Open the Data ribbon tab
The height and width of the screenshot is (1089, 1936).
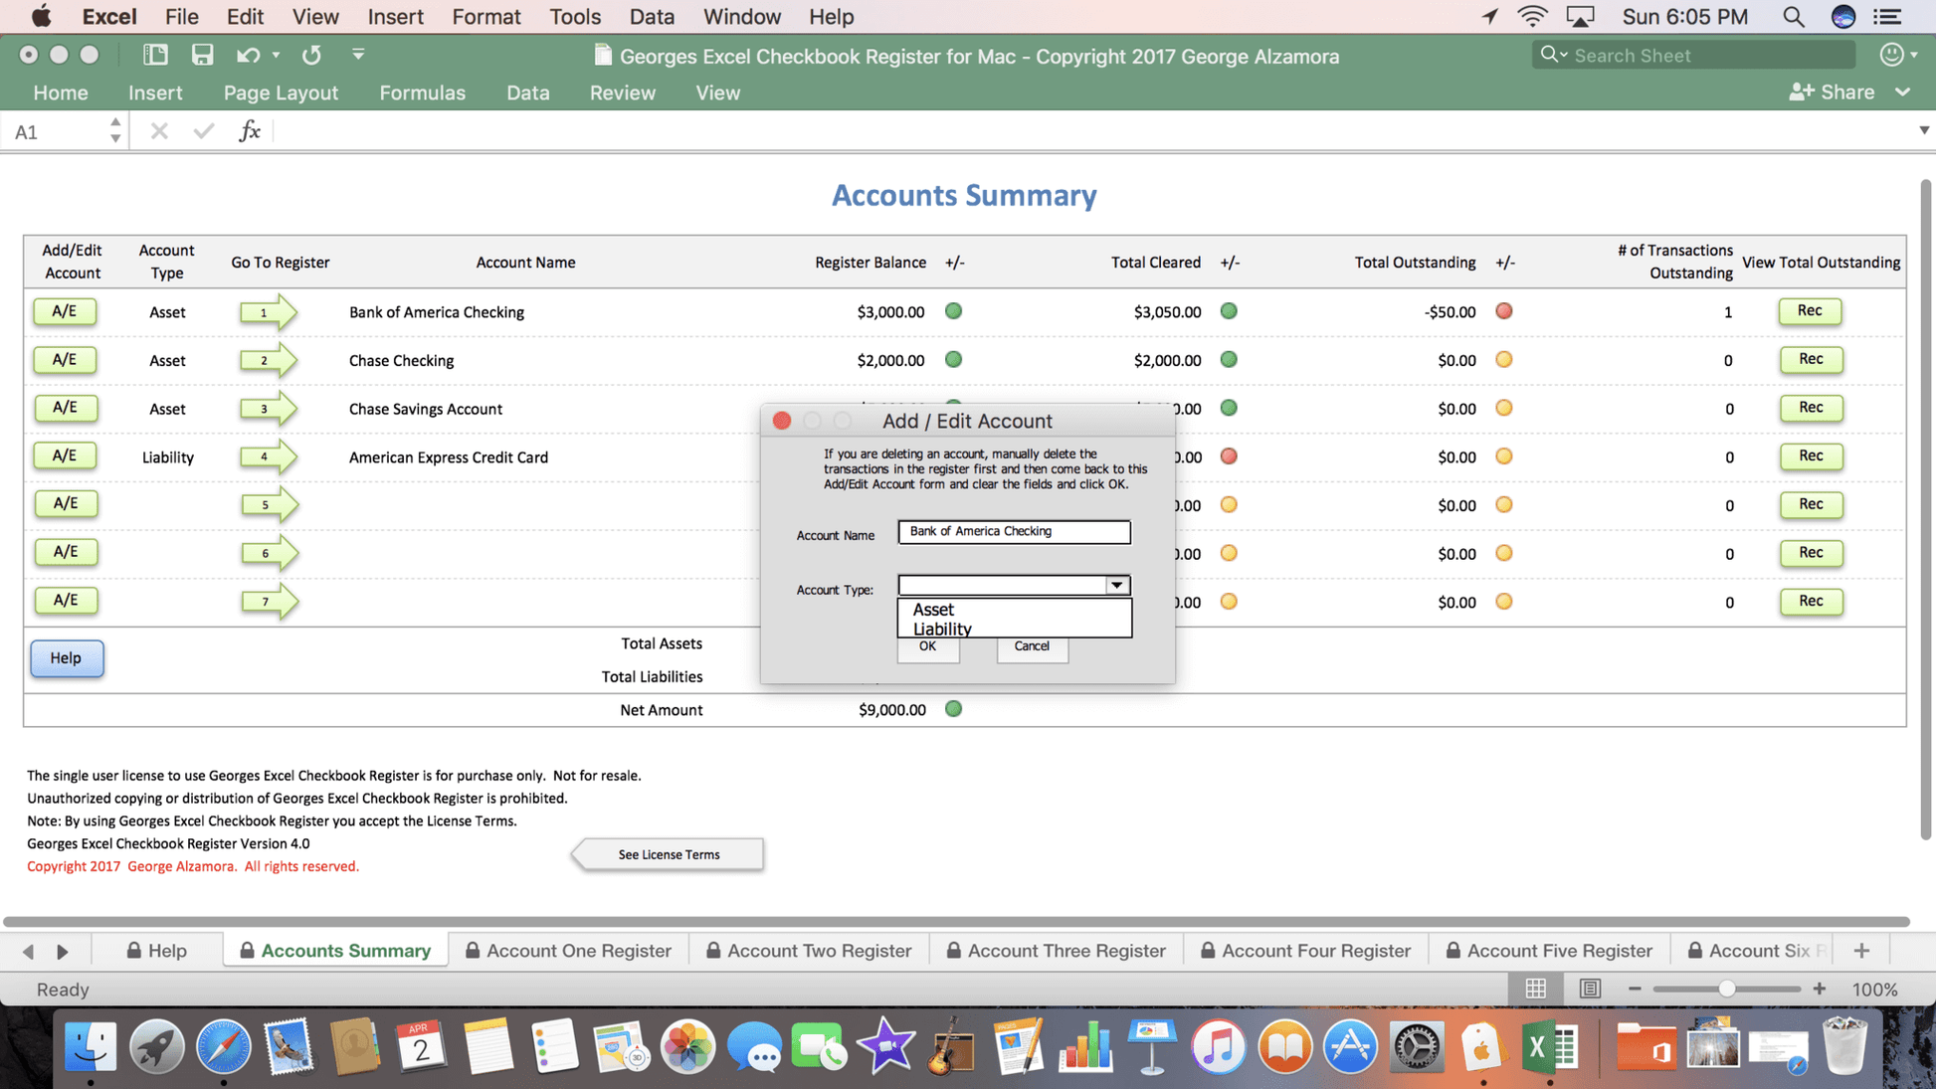(x=528, y=92)
